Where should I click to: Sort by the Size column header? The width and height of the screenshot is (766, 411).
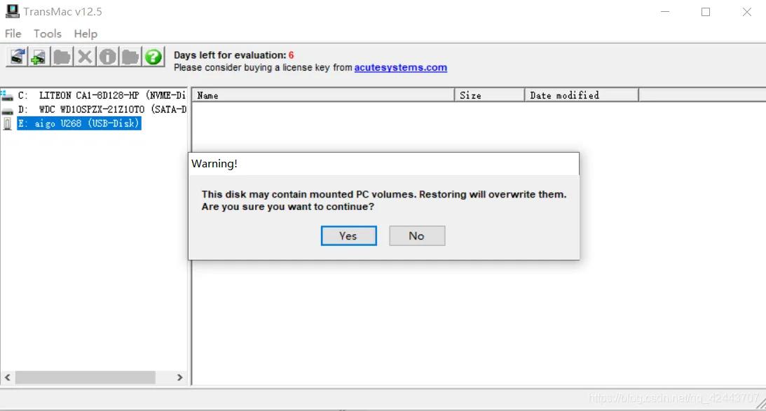click(x=489, y=95)
